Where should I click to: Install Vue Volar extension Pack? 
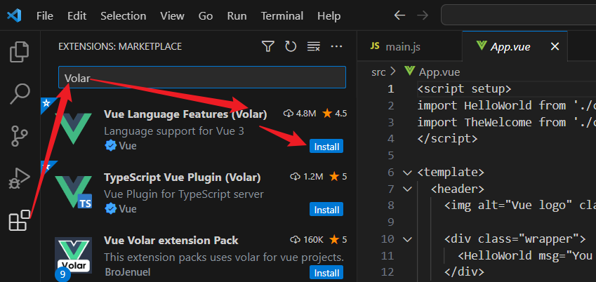326,273
